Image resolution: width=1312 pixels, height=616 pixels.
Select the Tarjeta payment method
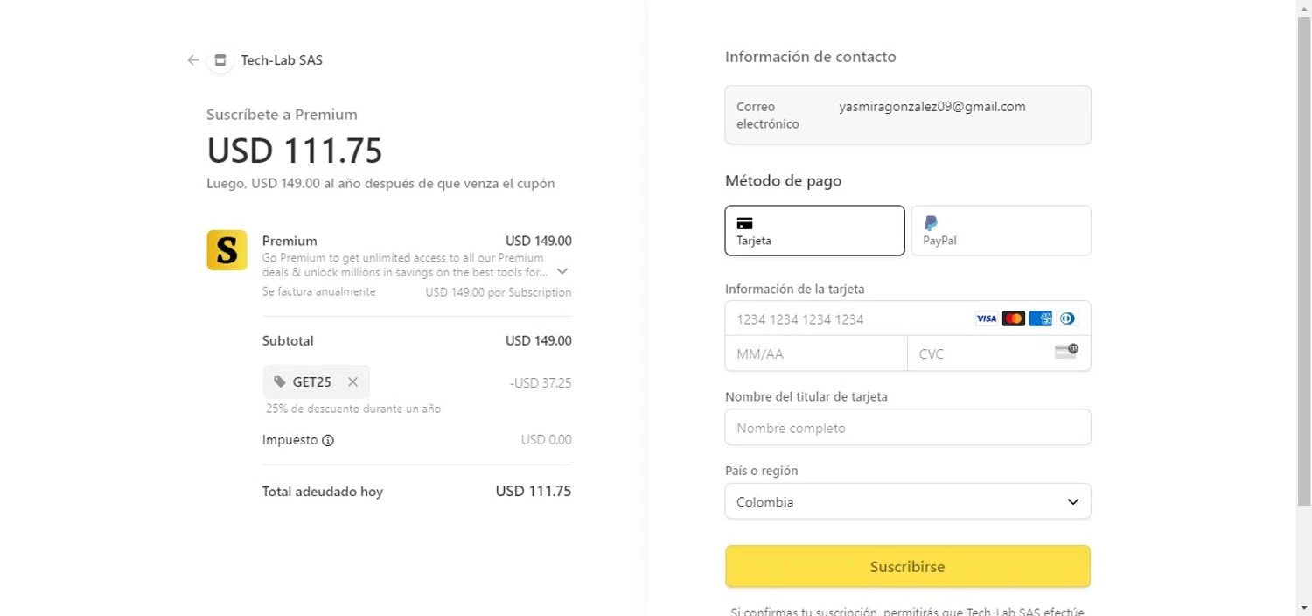[x=814, y=230]
